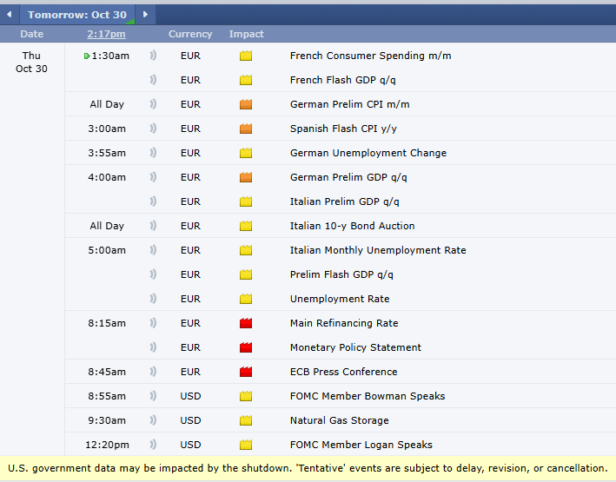
Task: Click yellow impact icon for French Flash GDP
Action: pos(246,80)
